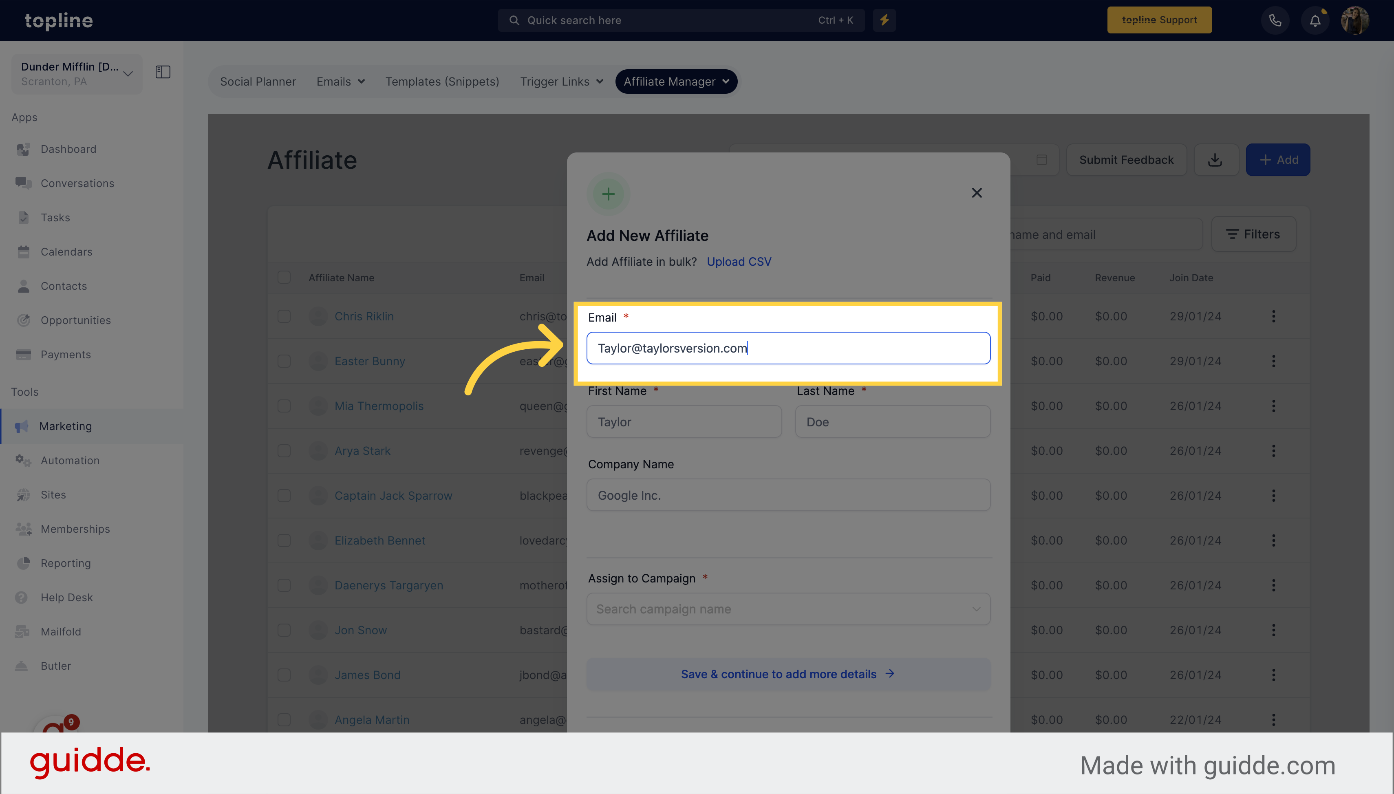This screenshot has width=1394, height=794.
Task: Search campaign name in assign field
Action: click(788, 608)
